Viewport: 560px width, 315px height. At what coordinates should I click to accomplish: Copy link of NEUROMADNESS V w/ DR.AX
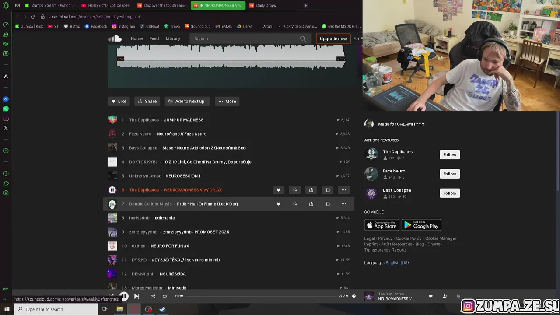[327, 190]
